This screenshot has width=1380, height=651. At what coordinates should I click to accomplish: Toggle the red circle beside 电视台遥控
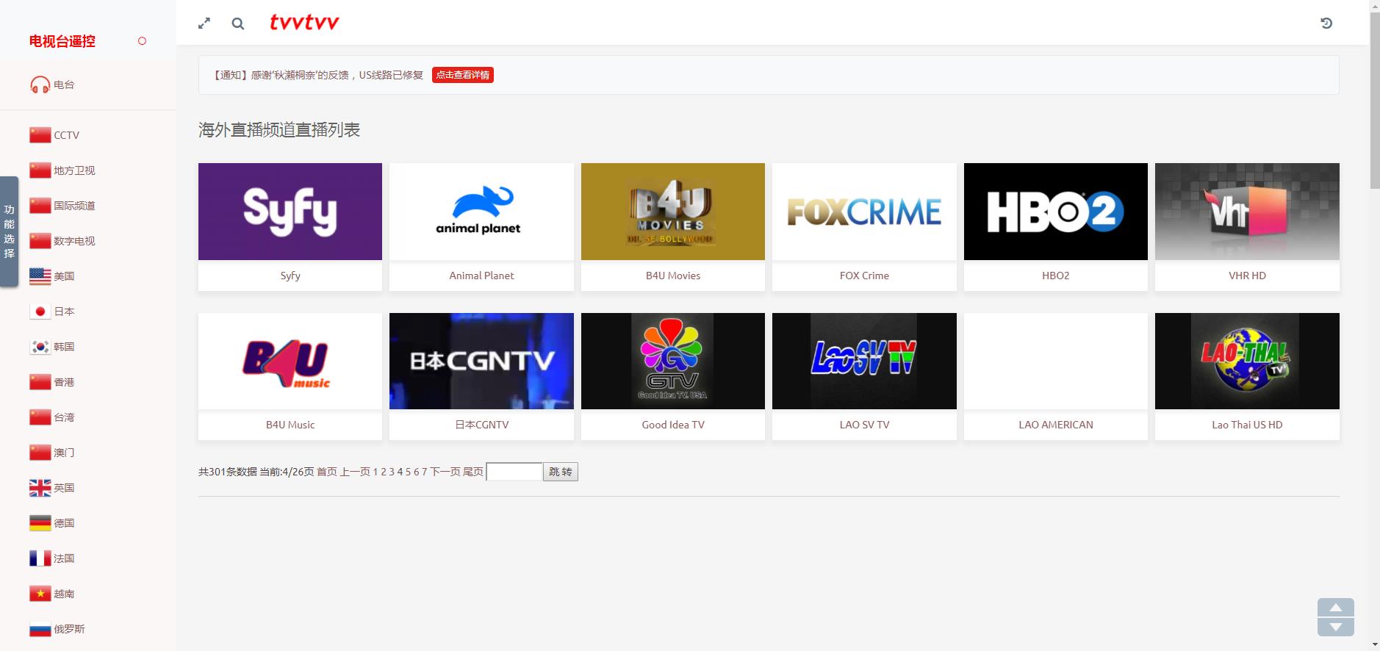[142, 41]
